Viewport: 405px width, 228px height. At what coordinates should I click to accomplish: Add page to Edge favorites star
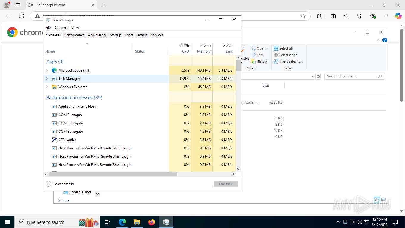point(303,16)
